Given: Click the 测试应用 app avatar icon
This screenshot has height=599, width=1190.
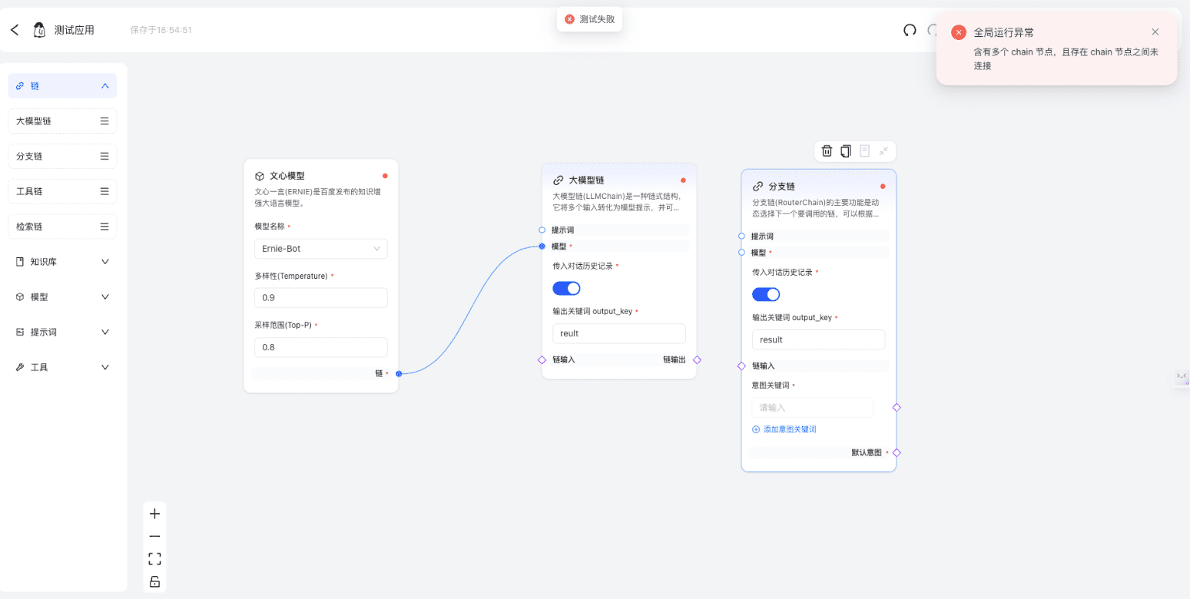Looking at the screenshot, I should click(x=39, y=30).
